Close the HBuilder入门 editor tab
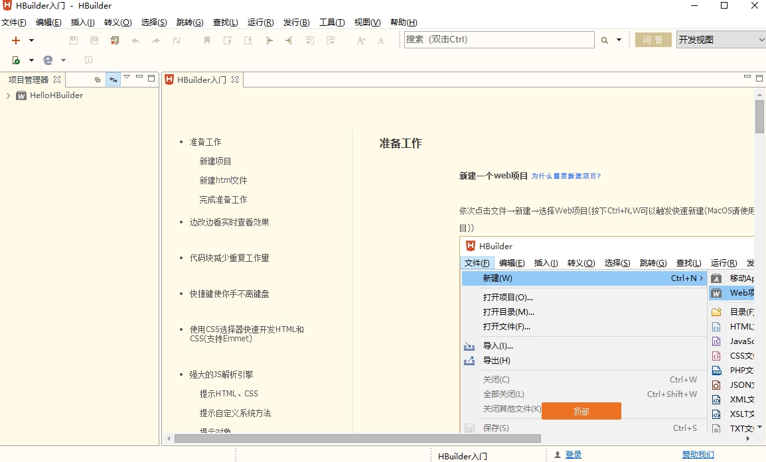This screenshot has width=766, height=462. 235,80
